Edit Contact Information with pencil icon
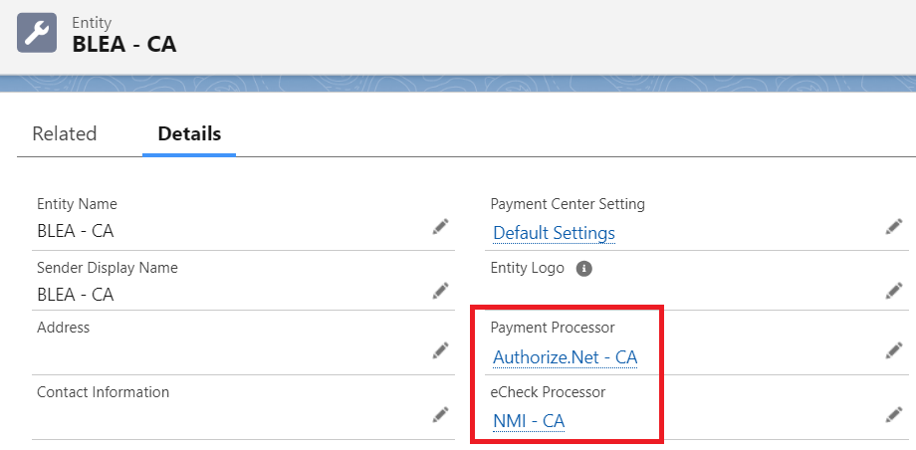This screenshot has height=450, width=916. click(x=440, y=414)
